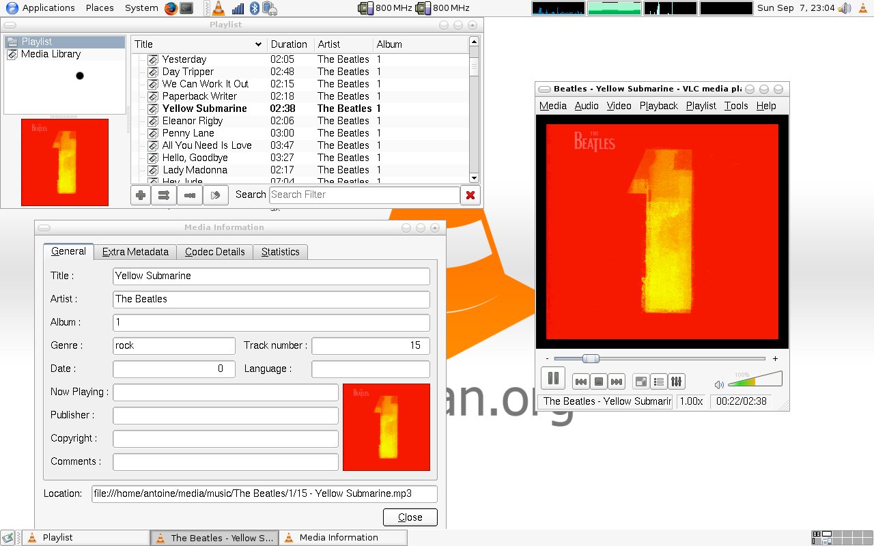The width and height of the screenshot is (874, 546).
Task: Open extended settings equalizer icon
Action: [x=676, y=382]
